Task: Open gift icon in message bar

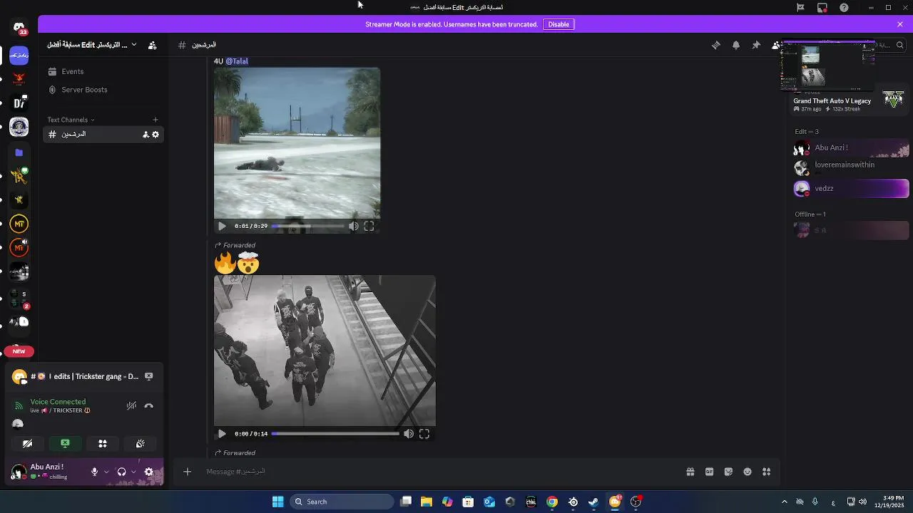Action: [690, 472]
